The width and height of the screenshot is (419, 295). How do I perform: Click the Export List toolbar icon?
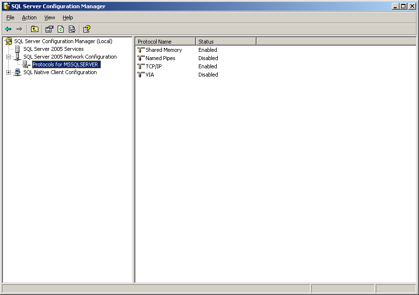click(72, 29)
